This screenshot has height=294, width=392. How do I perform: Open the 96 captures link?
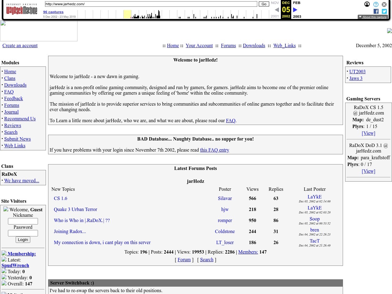pyautogui.click(x=53, y=12)
